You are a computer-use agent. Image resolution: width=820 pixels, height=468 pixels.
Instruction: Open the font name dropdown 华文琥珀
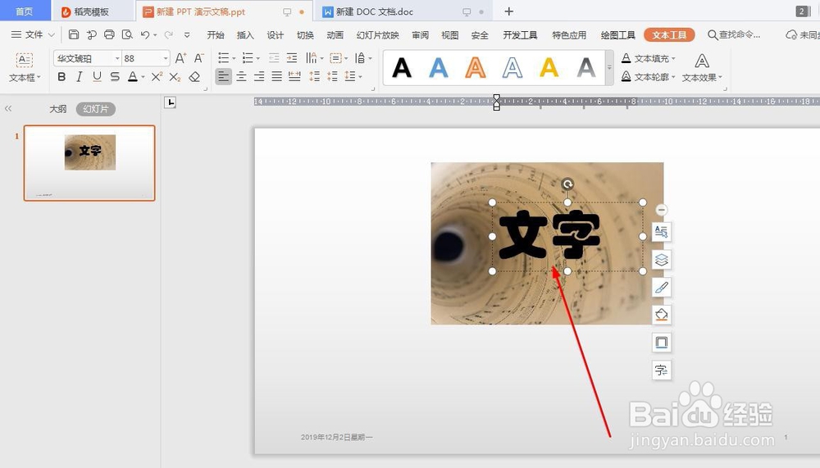tap(117, 58)
